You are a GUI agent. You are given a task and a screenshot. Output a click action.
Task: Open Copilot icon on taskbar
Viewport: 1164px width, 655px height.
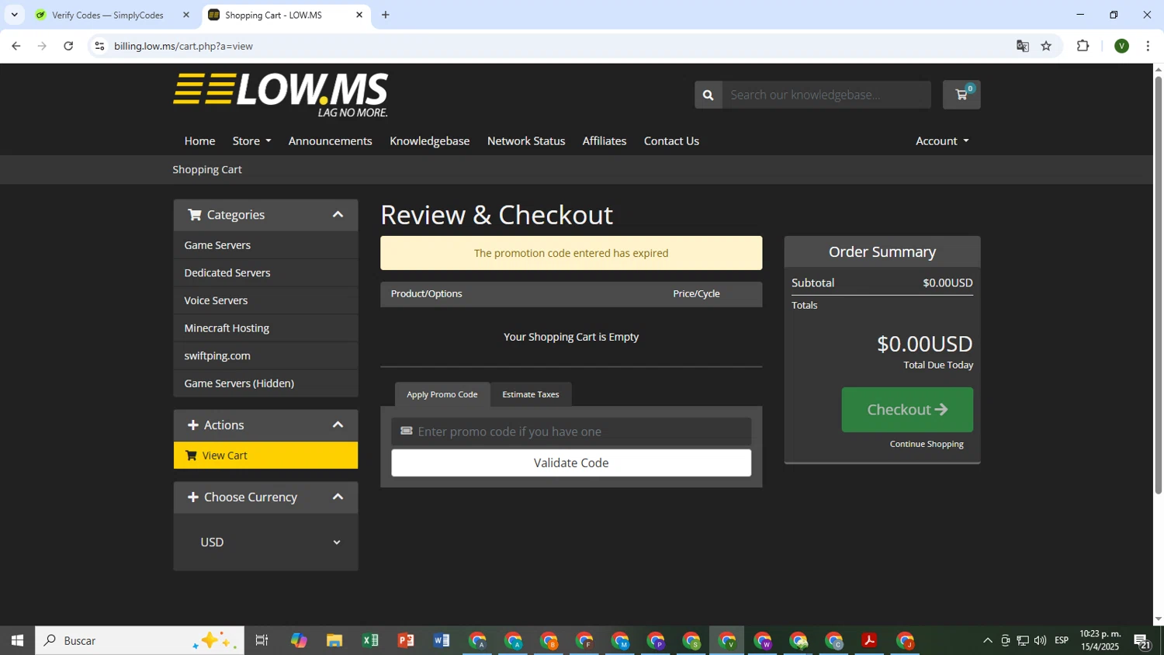(299, 640)
